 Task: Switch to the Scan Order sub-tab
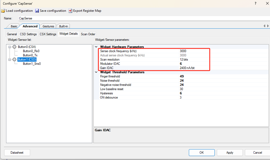(88, 34)
